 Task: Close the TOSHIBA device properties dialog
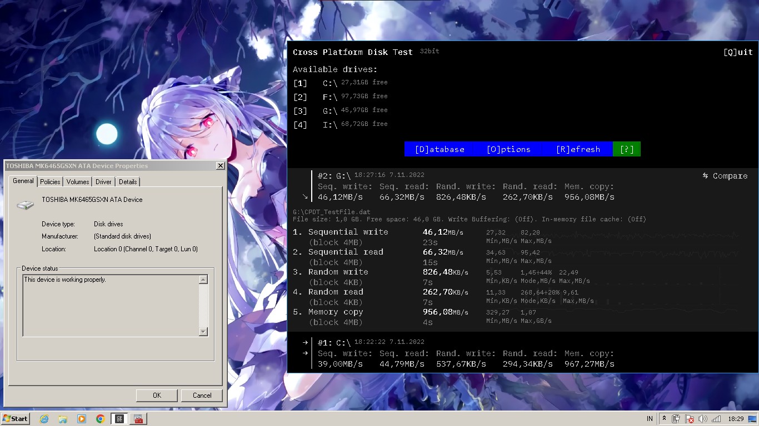[x=220, y=166]
